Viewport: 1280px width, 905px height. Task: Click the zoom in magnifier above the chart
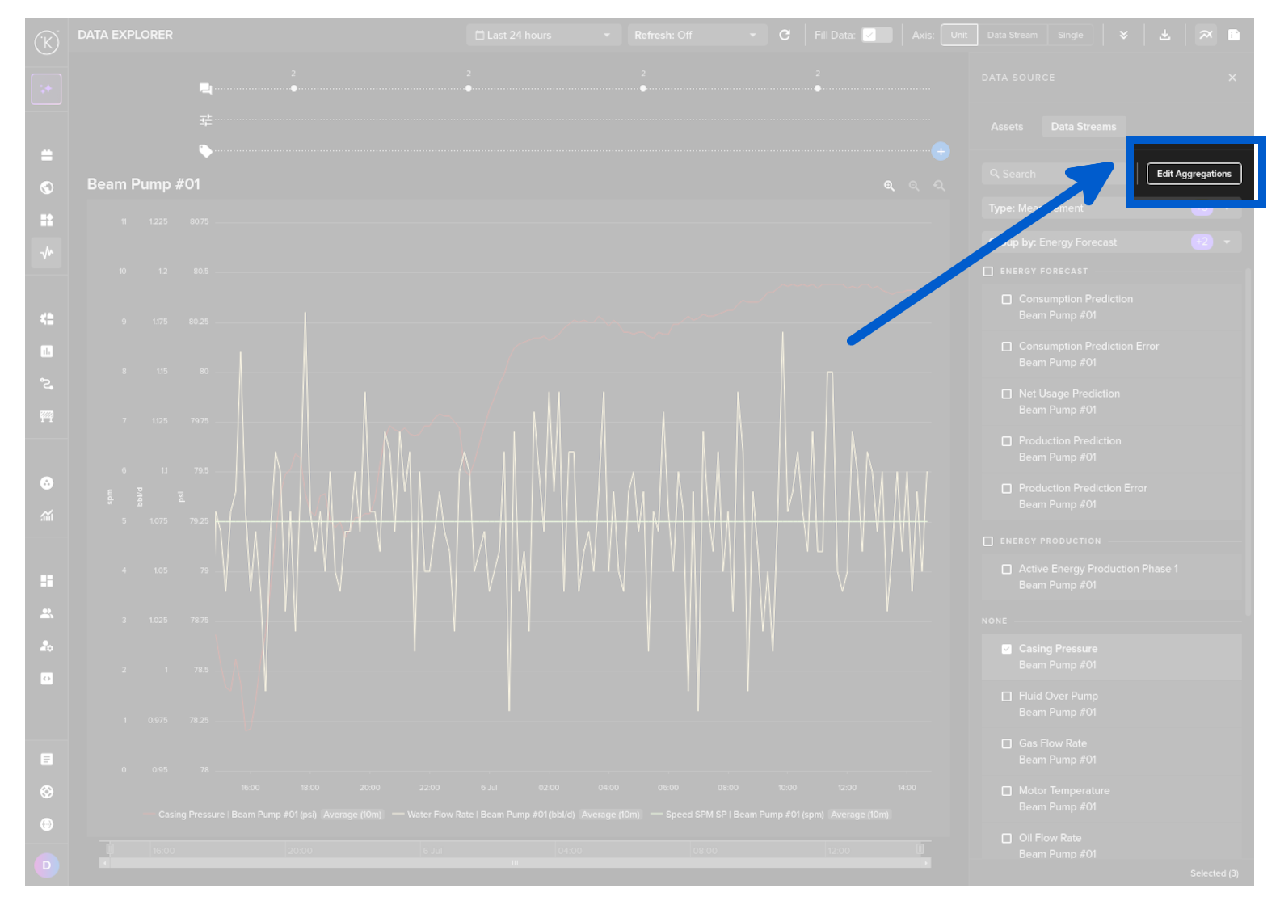coord(889,186)
